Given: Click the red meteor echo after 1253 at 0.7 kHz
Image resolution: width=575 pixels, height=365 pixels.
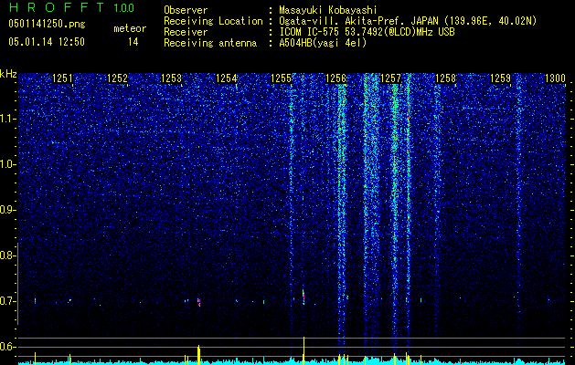Looking at the screenshot, I should click(x=198, y=302).
